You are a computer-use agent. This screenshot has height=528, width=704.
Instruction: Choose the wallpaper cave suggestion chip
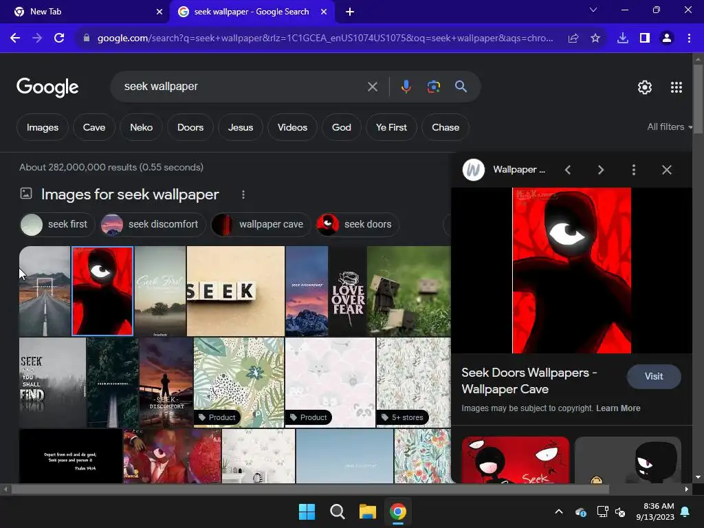[x=261, y=225]
